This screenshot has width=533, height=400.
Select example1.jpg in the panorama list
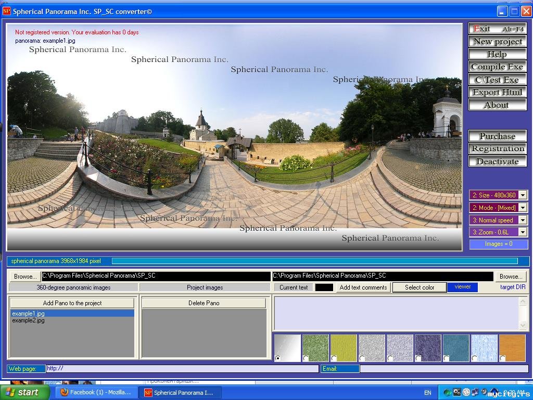(x=72, y=313)
